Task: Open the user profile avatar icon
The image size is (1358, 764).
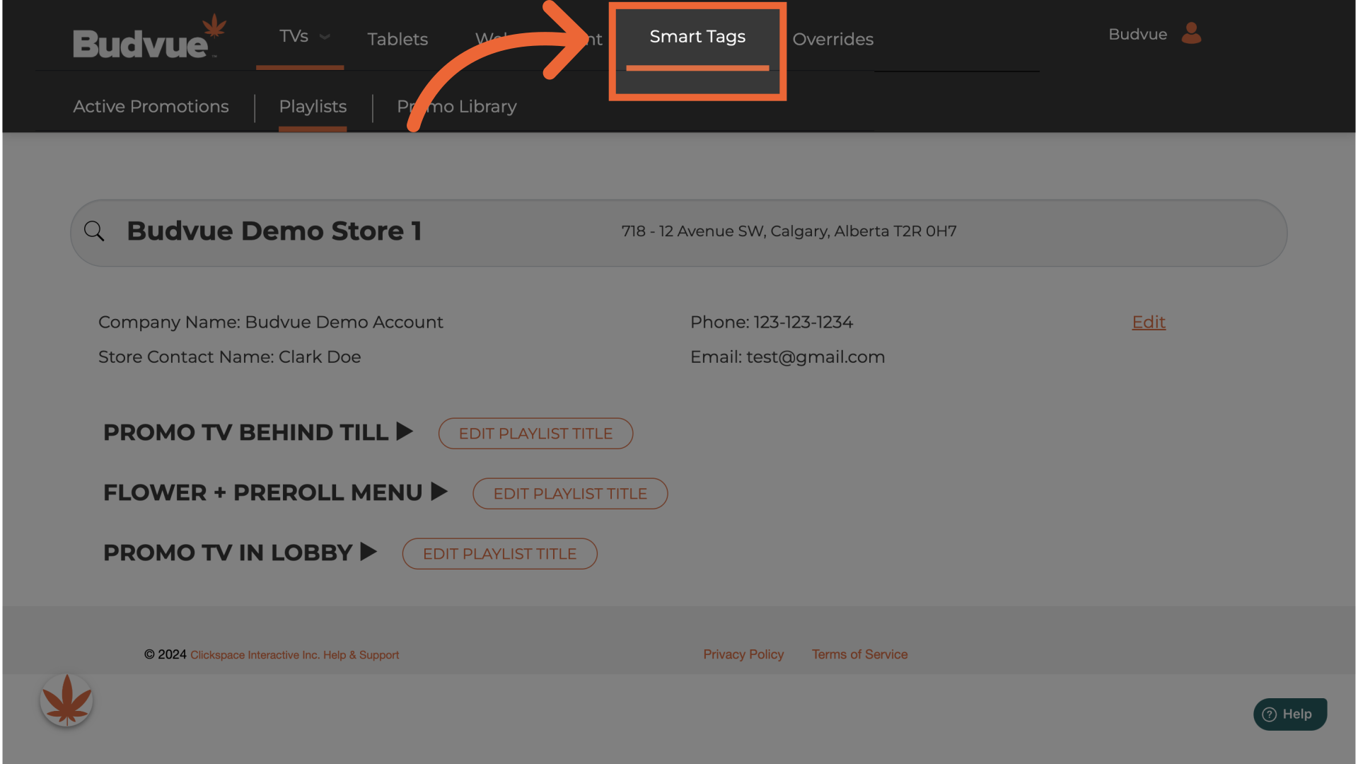Action: coord(1191,33)
